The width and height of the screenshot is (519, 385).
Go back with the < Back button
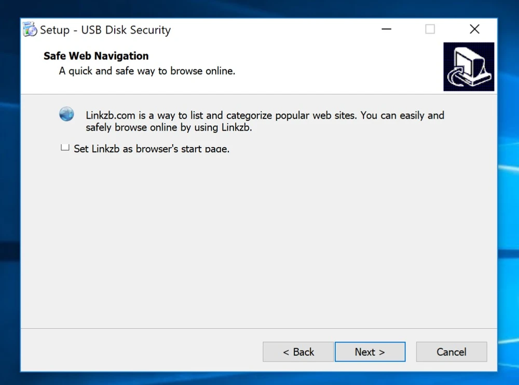pos(298,352)
